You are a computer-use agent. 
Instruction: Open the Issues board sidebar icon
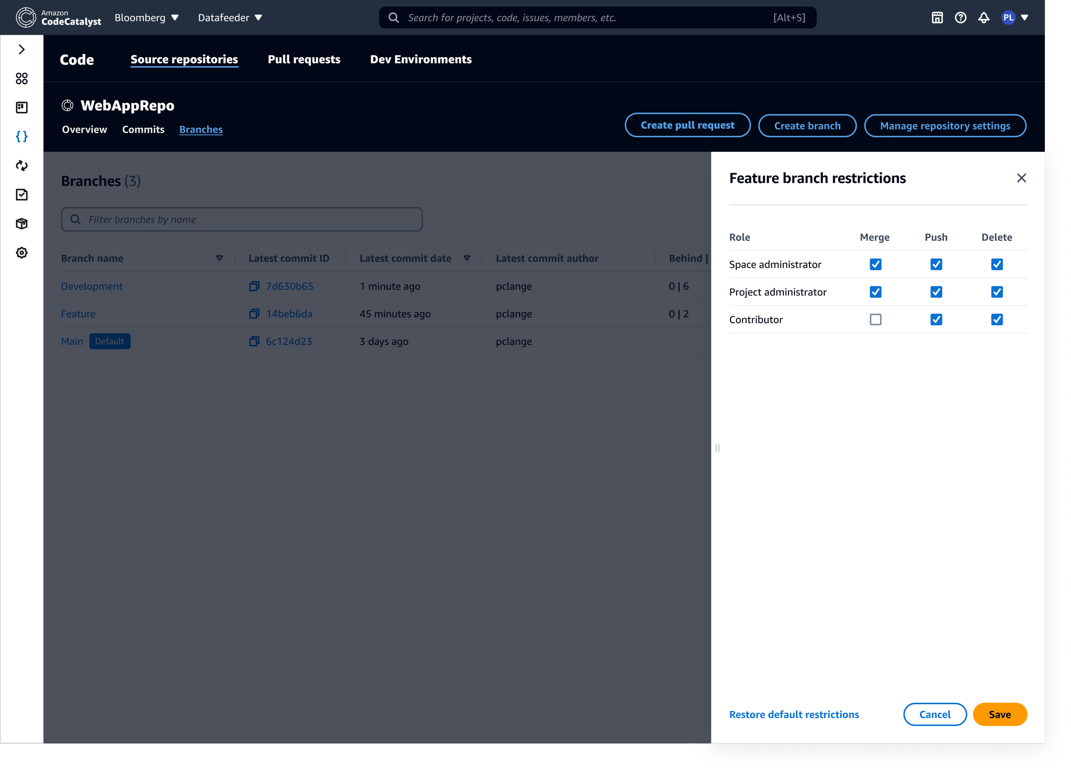(x=22, y=108)
